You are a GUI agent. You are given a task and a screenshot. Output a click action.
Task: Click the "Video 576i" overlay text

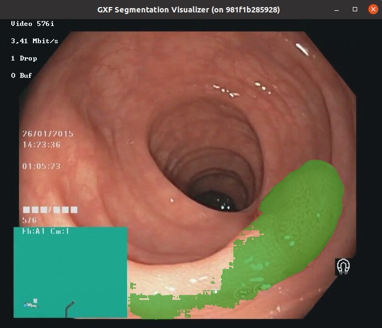31,24
